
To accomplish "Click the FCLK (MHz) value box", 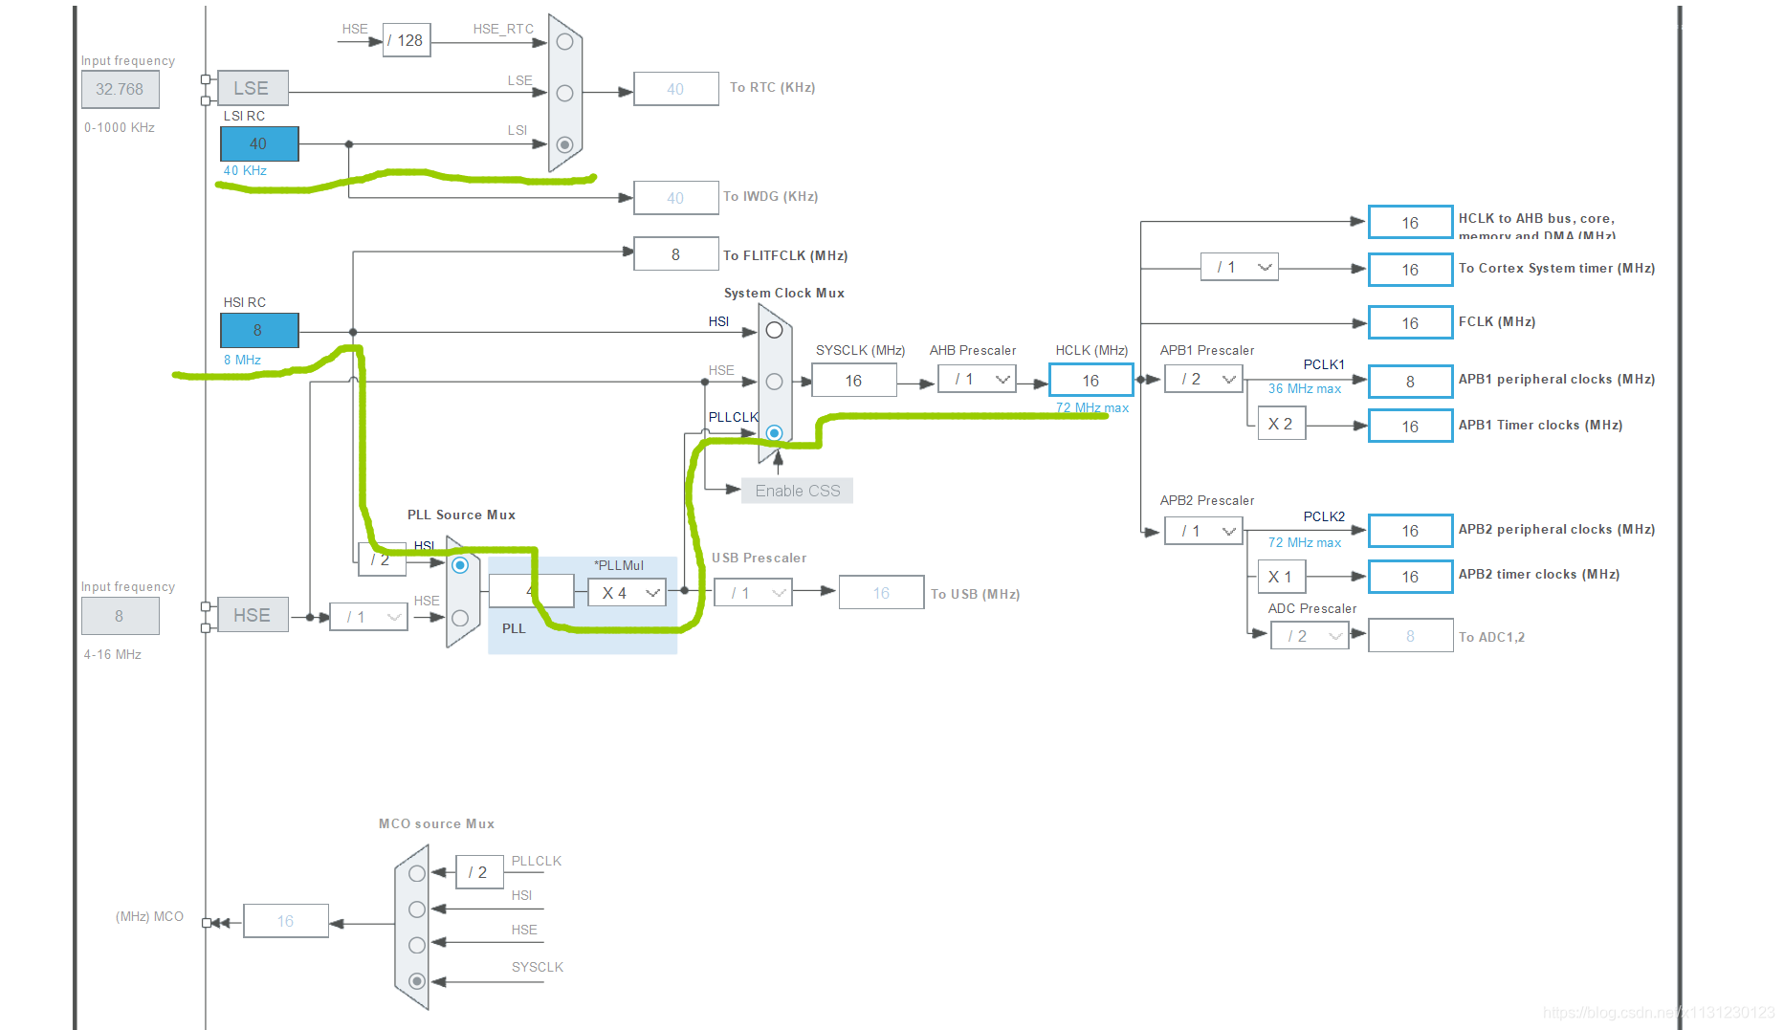I will point(1411,323).
